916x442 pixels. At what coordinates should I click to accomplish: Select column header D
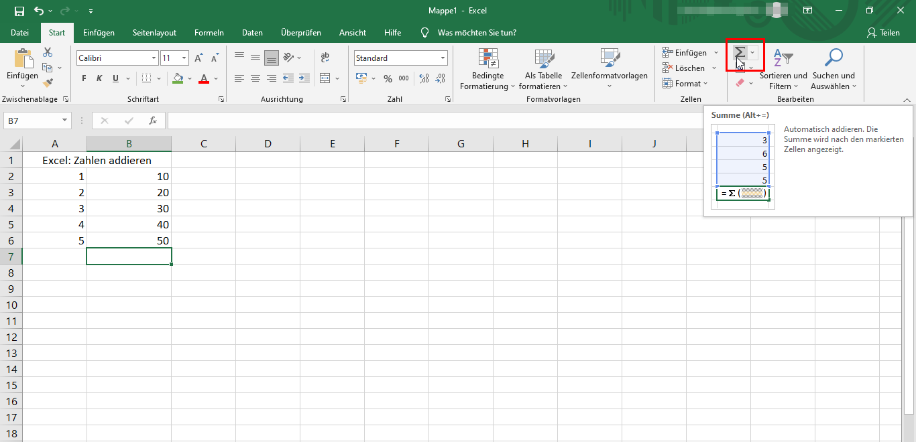point(268,143)
